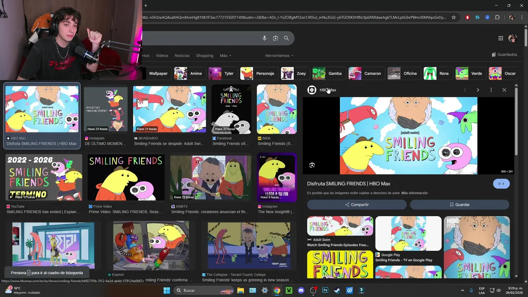Close the image preview panel
Viewport: 528px width, 297px height.
point(504,90)
